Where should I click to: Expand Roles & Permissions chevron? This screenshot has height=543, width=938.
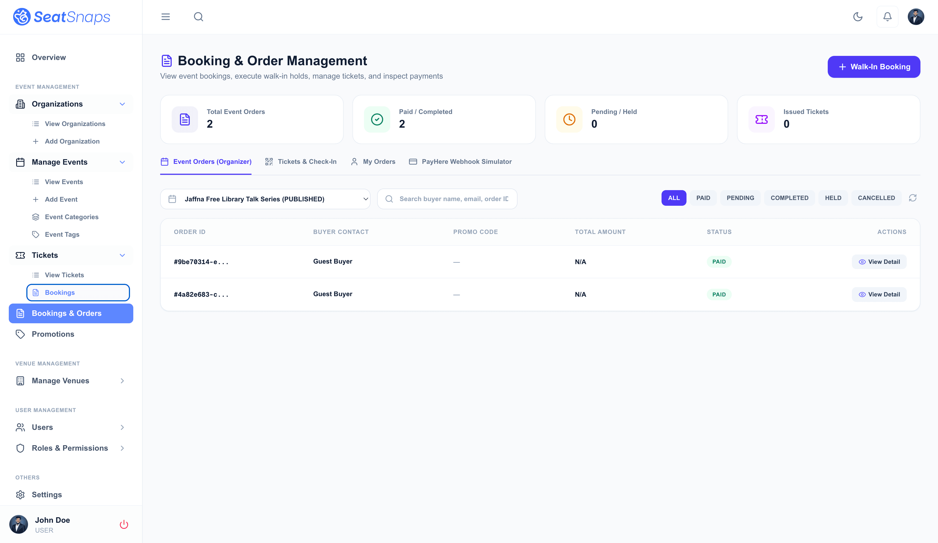(122, 448)
